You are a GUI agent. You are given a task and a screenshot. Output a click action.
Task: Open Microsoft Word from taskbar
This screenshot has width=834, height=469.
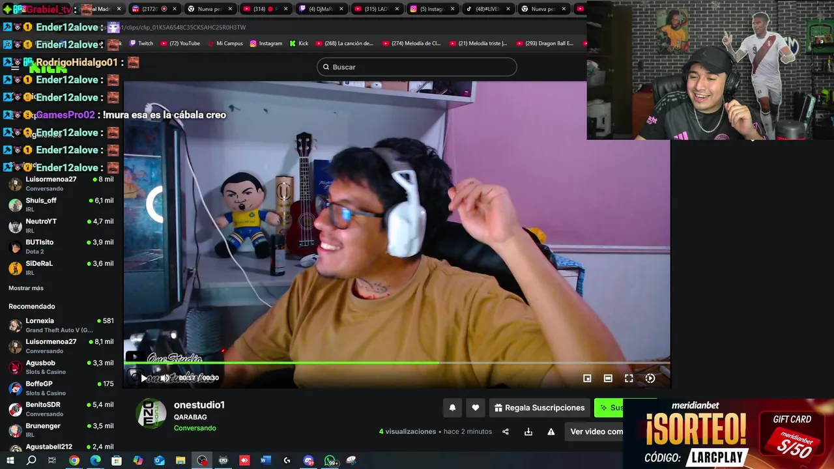(266, 461)
